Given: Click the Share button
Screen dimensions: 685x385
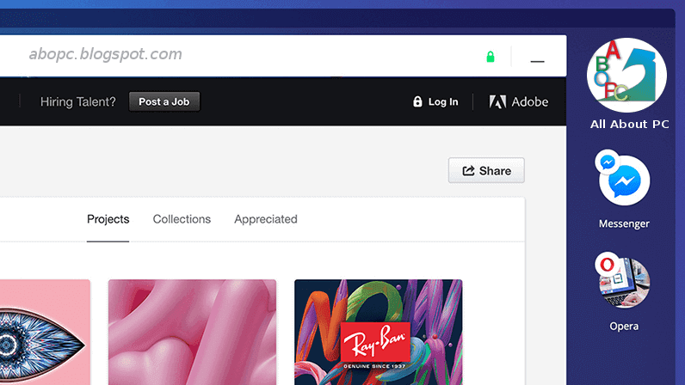Looking at the screenshot, I should 486,171.
